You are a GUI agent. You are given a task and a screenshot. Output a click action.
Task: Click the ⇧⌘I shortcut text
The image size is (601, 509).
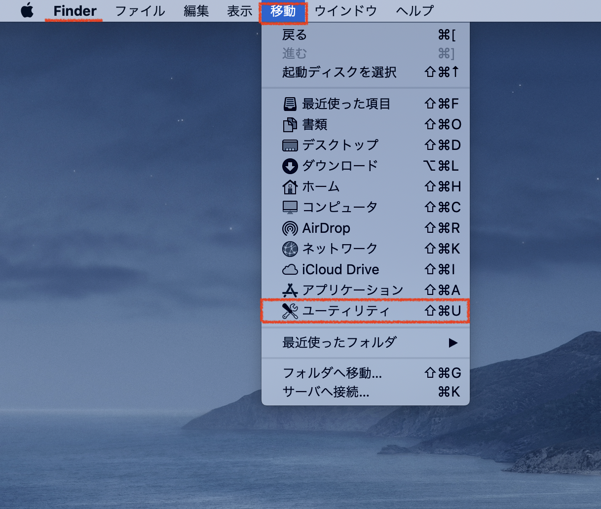(x=440, y=270)
